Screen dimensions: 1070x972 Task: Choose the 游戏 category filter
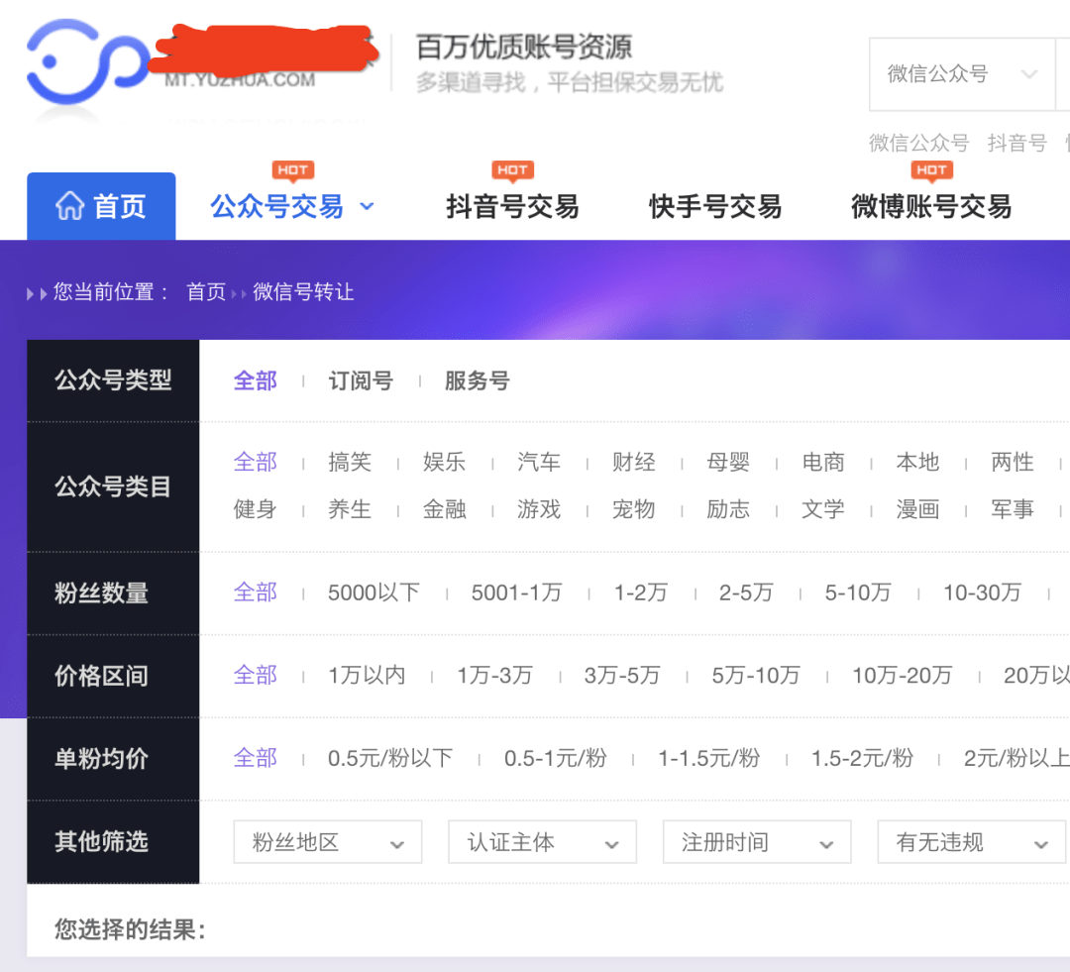click(x=539, y=509)
